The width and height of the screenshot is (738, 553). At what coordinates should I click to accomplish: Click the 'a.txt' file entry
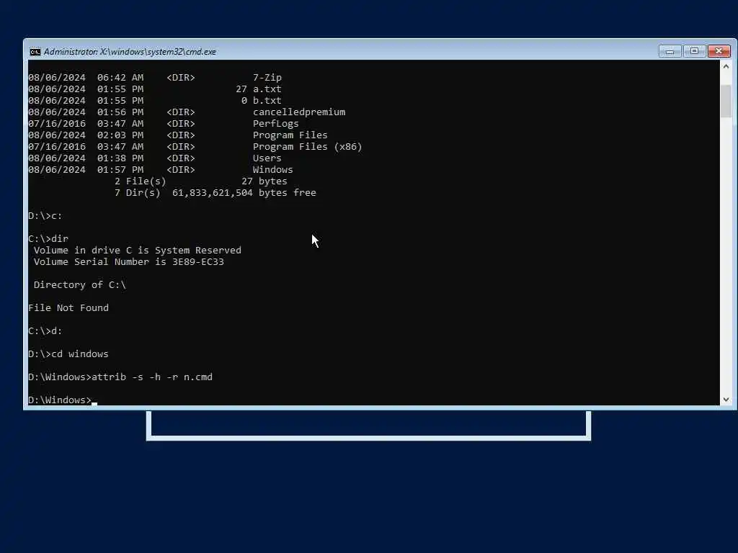267,89
